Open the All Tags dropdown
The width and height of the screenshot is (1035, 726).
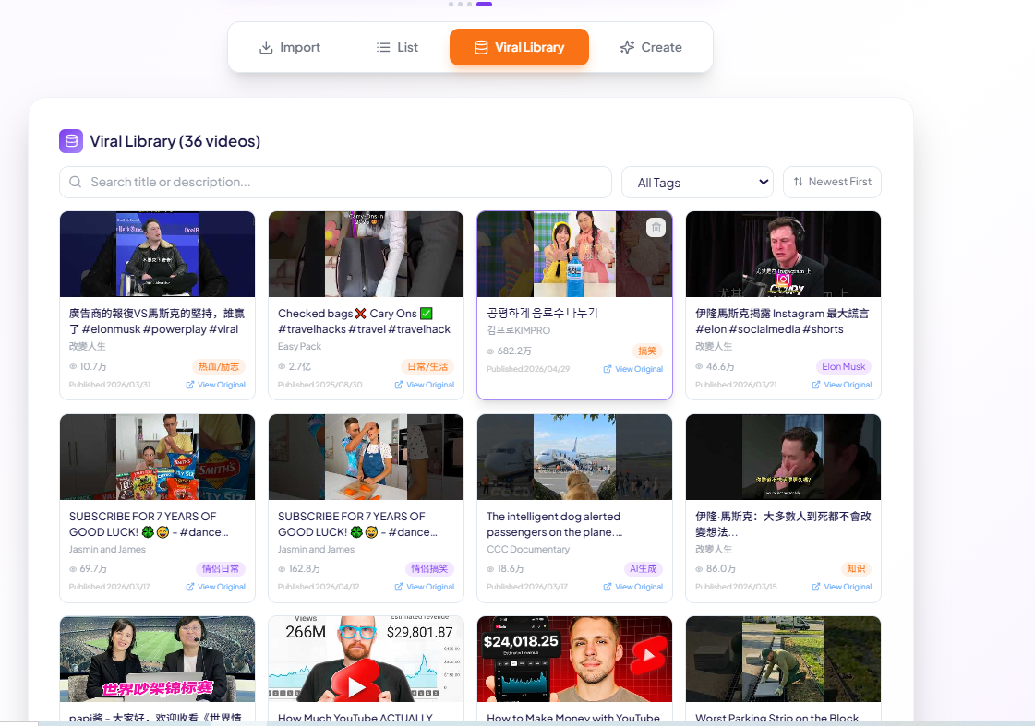[x=698, y=182]
